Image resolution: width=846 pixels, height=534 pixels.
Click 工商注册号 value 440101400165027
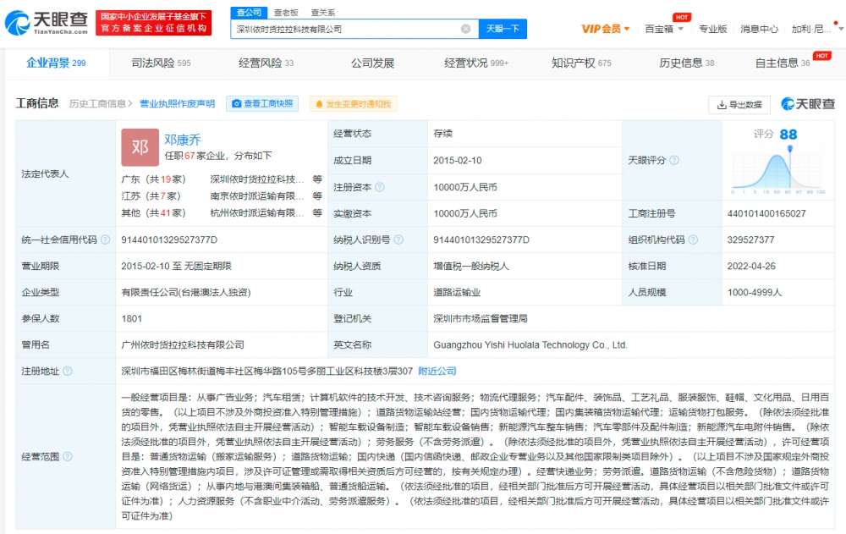[x=766, y=213]
